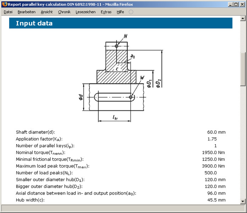247x213 pixels.
Task: Open the Hilfe help menu
Action: tap(120, 12)
